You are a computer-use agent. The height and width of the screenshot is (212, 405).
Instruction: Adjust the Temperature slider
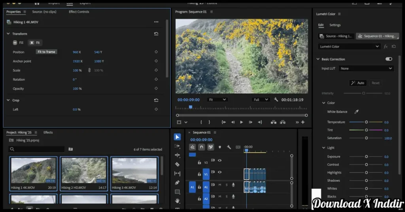tap(366, 122)
